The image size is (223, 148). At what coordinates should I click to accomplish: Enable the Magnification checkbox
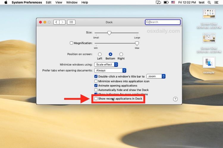point(71,43)
